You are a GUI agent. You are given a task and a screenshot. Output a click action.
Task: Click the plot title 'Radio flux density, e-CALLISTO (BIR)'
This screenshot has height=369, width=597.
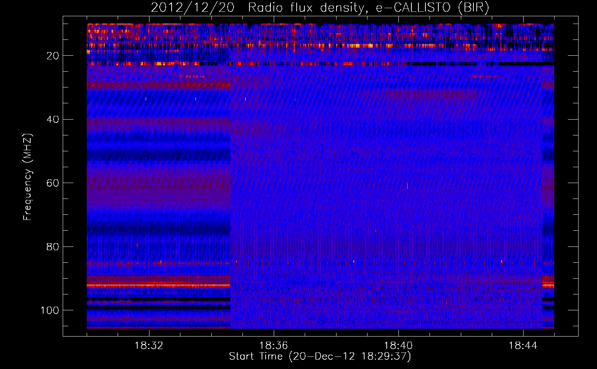tap(368, 7)
